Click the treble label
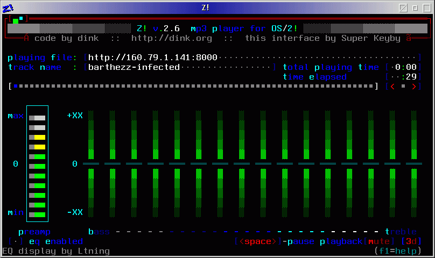This screenshot has width=435, height=258. tap(401, 232)
